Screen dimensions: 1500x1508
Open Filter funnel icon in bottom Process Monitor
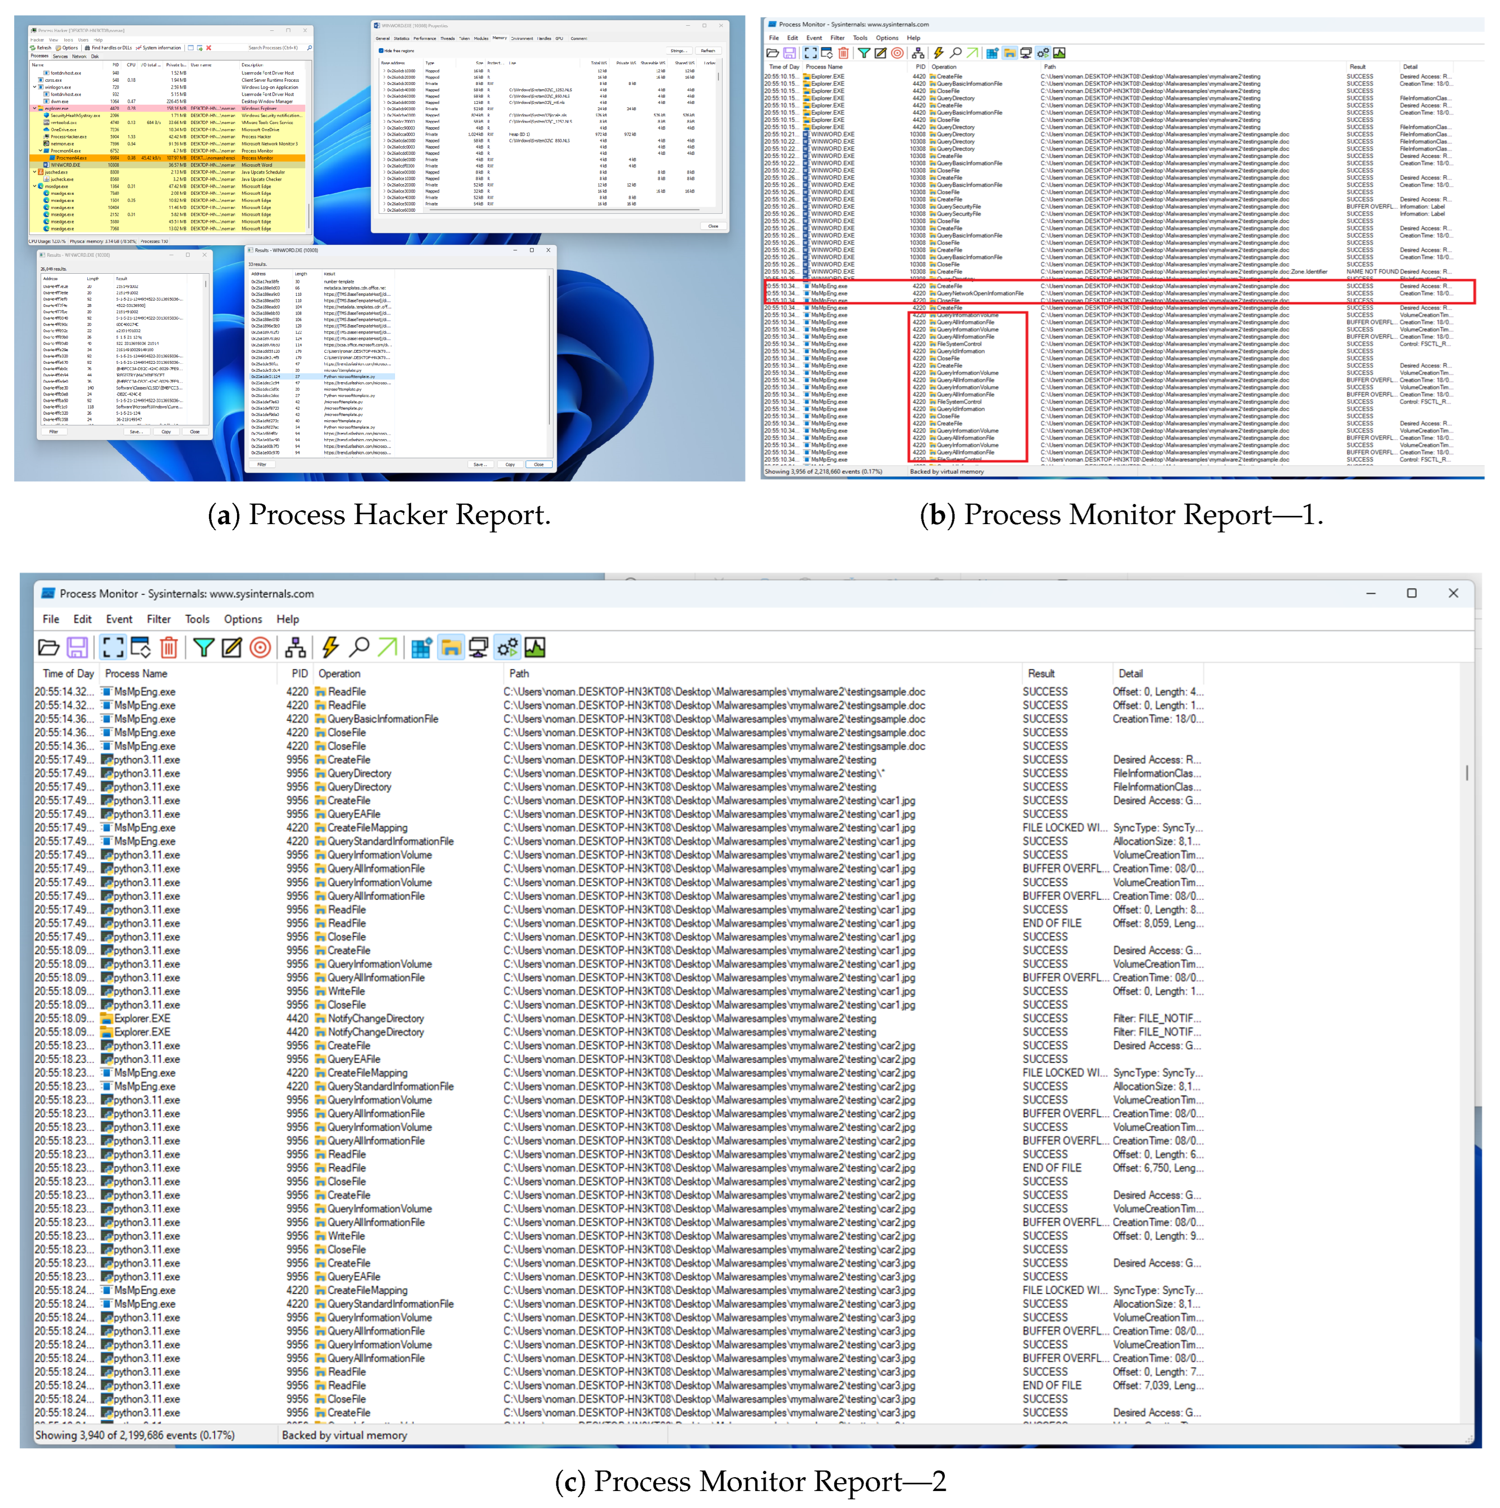pos(204,647)
